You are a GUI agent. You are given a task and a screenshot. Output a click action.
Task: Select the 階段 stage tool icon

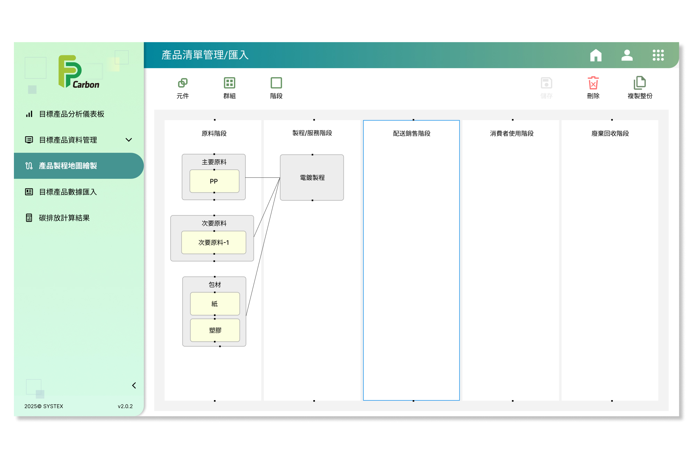[x=276, y=83]
